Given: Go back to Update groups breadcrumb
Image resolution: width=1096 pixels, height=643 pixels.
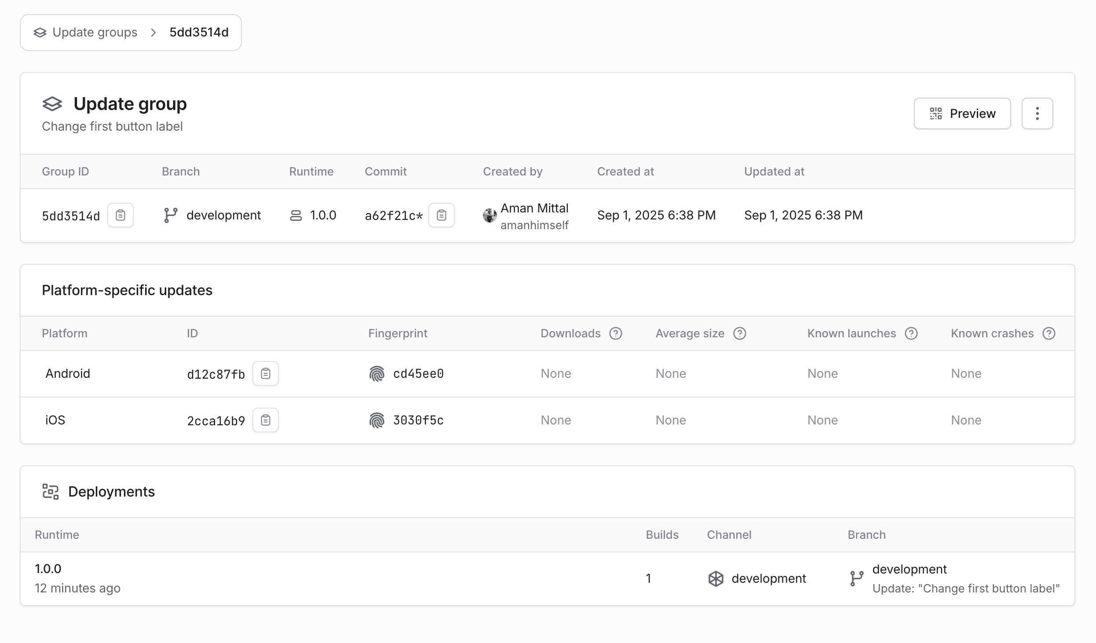Looking at the screenshot, I should click(x=94, y=33).
